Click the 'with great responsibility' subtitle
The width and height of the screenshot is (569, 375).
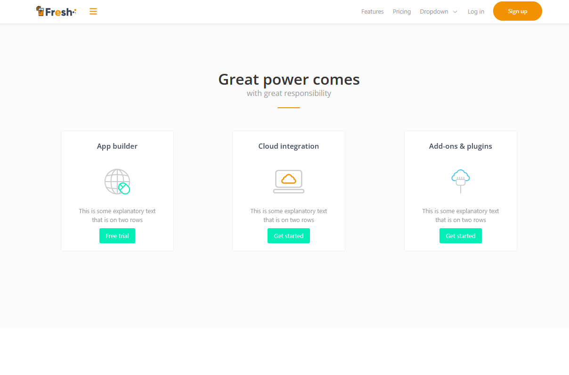coord(289,93)
